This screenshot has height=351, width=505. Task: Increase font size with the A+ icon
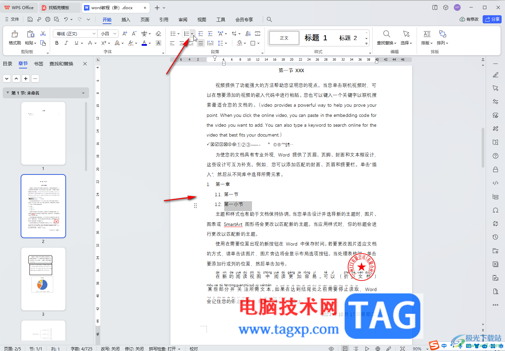[125, 34]
